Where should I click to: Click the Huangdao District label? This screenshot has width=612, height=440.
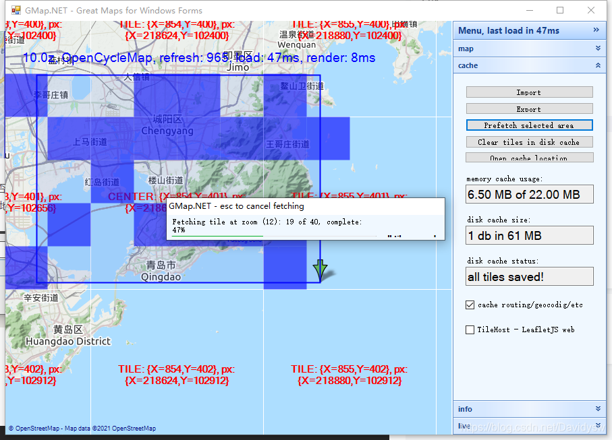pos(68,336)
